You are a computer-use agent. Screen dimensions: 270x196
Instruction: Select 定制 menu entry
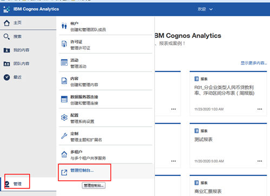[x=106, y=136]
